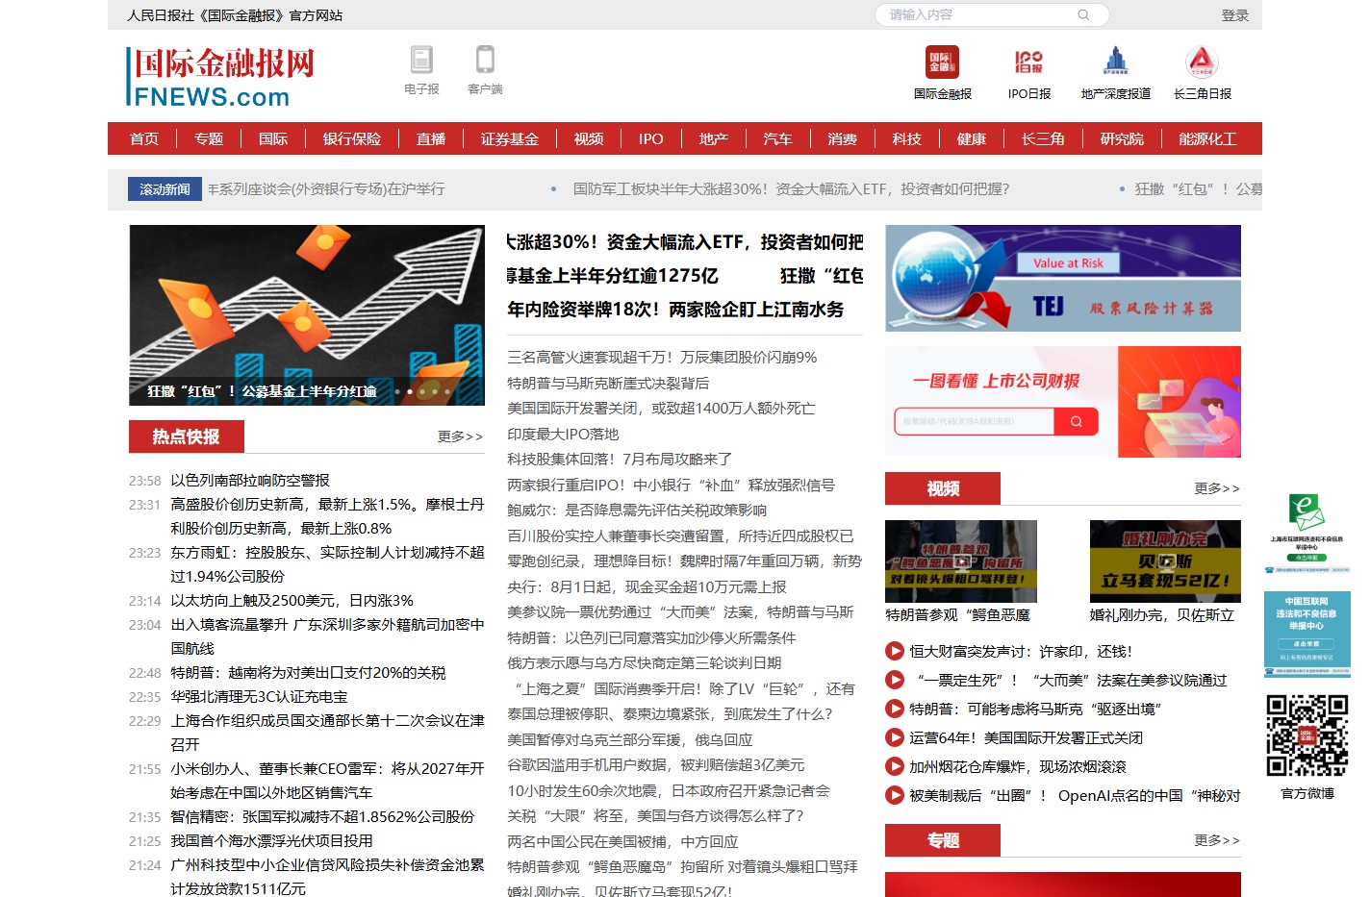Click 更多>> next to 专题 section
Image resolution: width=1370 pixels, height=897 pixels.
point(1217,840)
